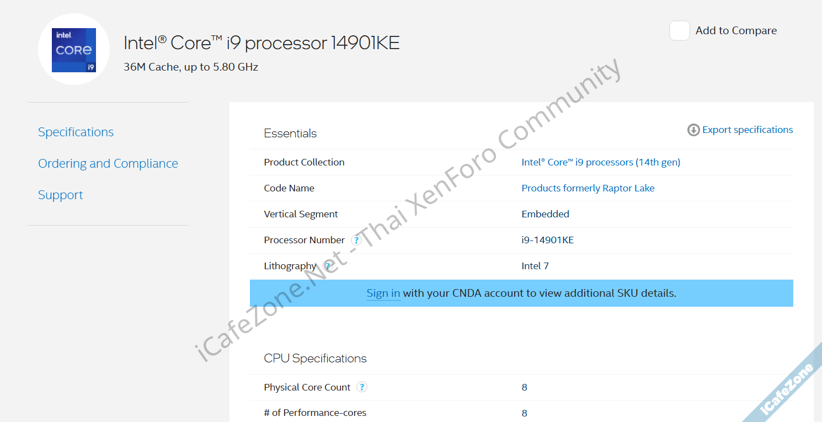Click the i9-14901KE processor number value
The height and width of the screenshot is (422, 822).
pos(547,240)
